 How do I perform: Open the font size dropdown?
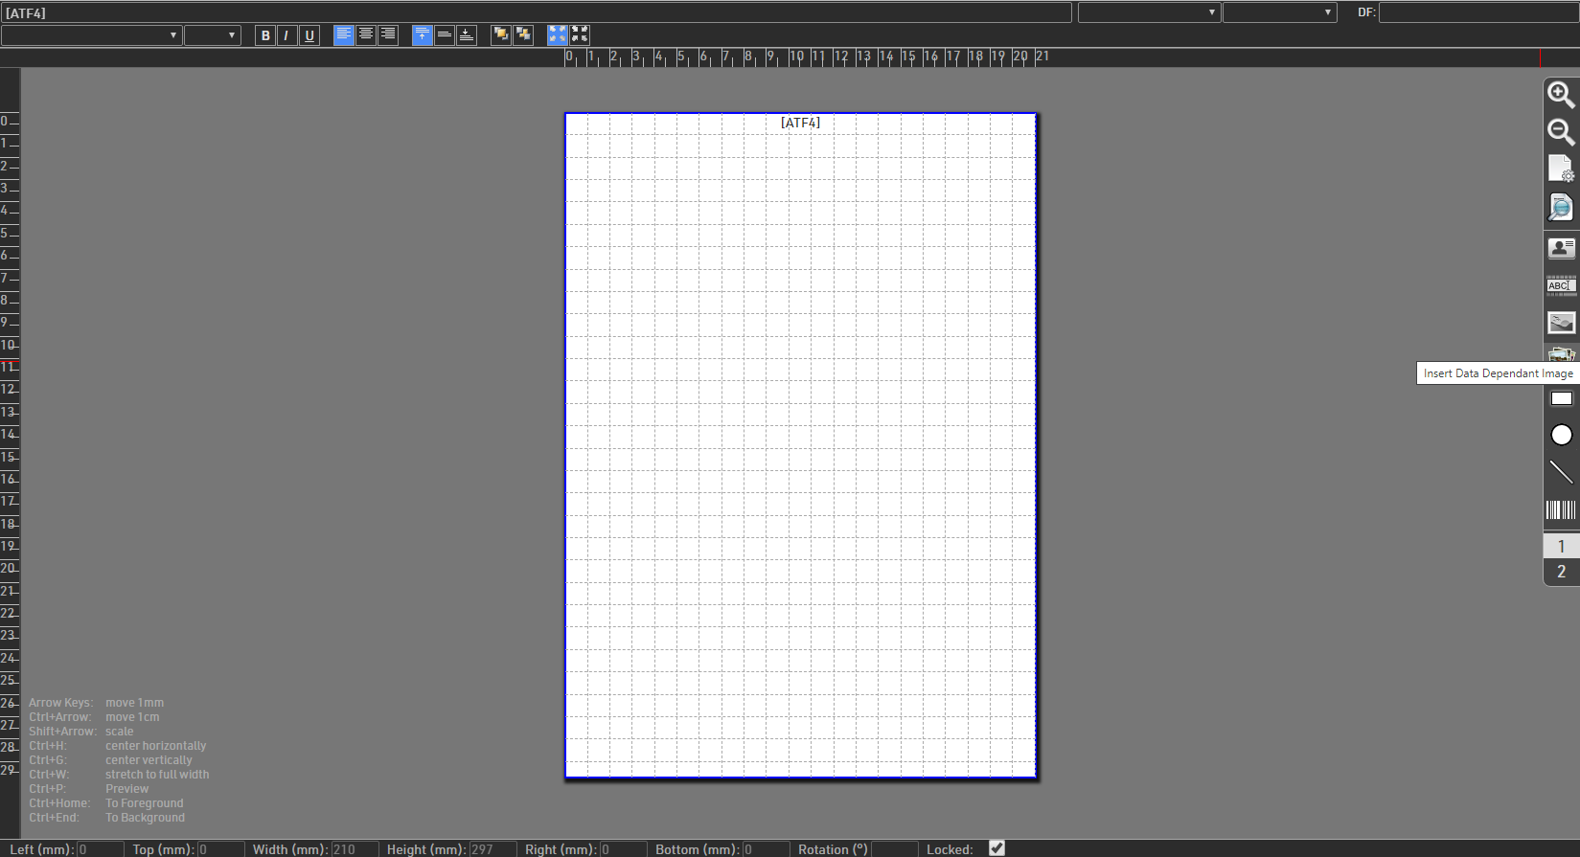(212, 35)
